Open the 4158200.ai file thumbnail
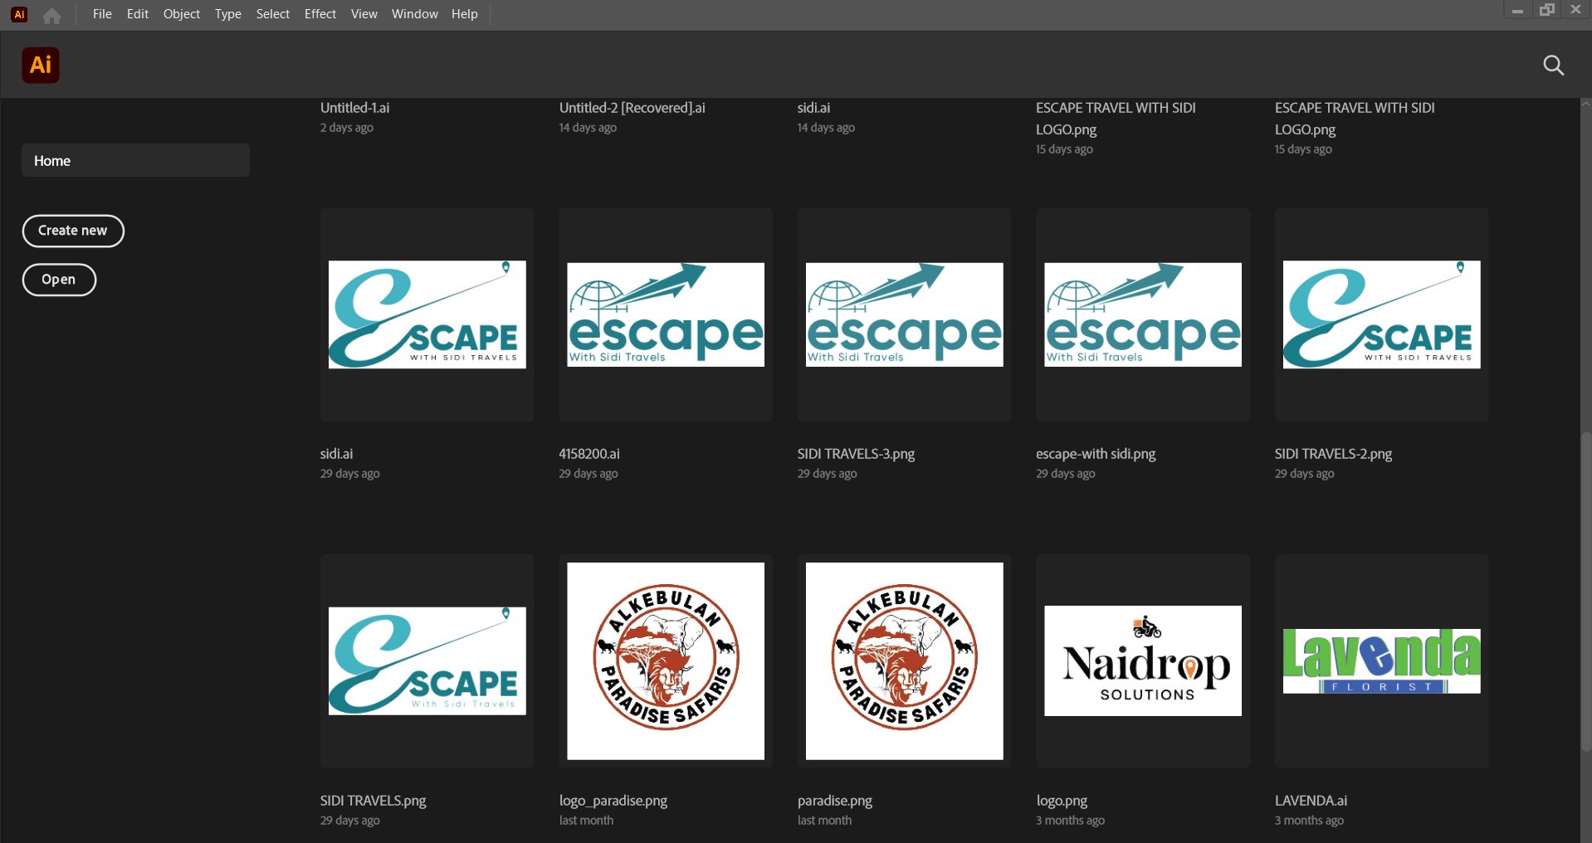Viewport: 1592px width, 843px height. pyautogui.click(x=665, y=314)
